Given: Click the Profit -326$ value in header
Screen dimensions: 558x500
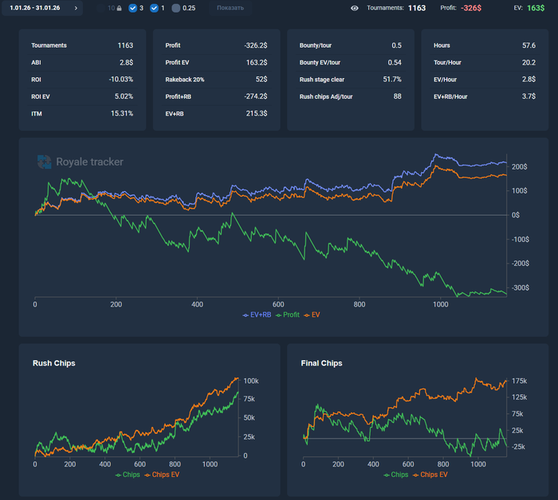Looking at the screenshot, I should tap(470, 8).
